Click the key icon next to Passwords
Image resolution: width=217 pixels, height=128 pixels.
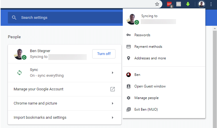click(x=129, y=35)
